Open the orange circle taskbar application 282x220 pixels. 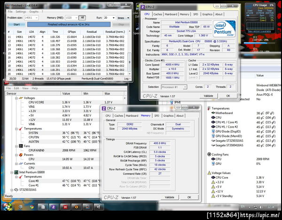[76, 207]
